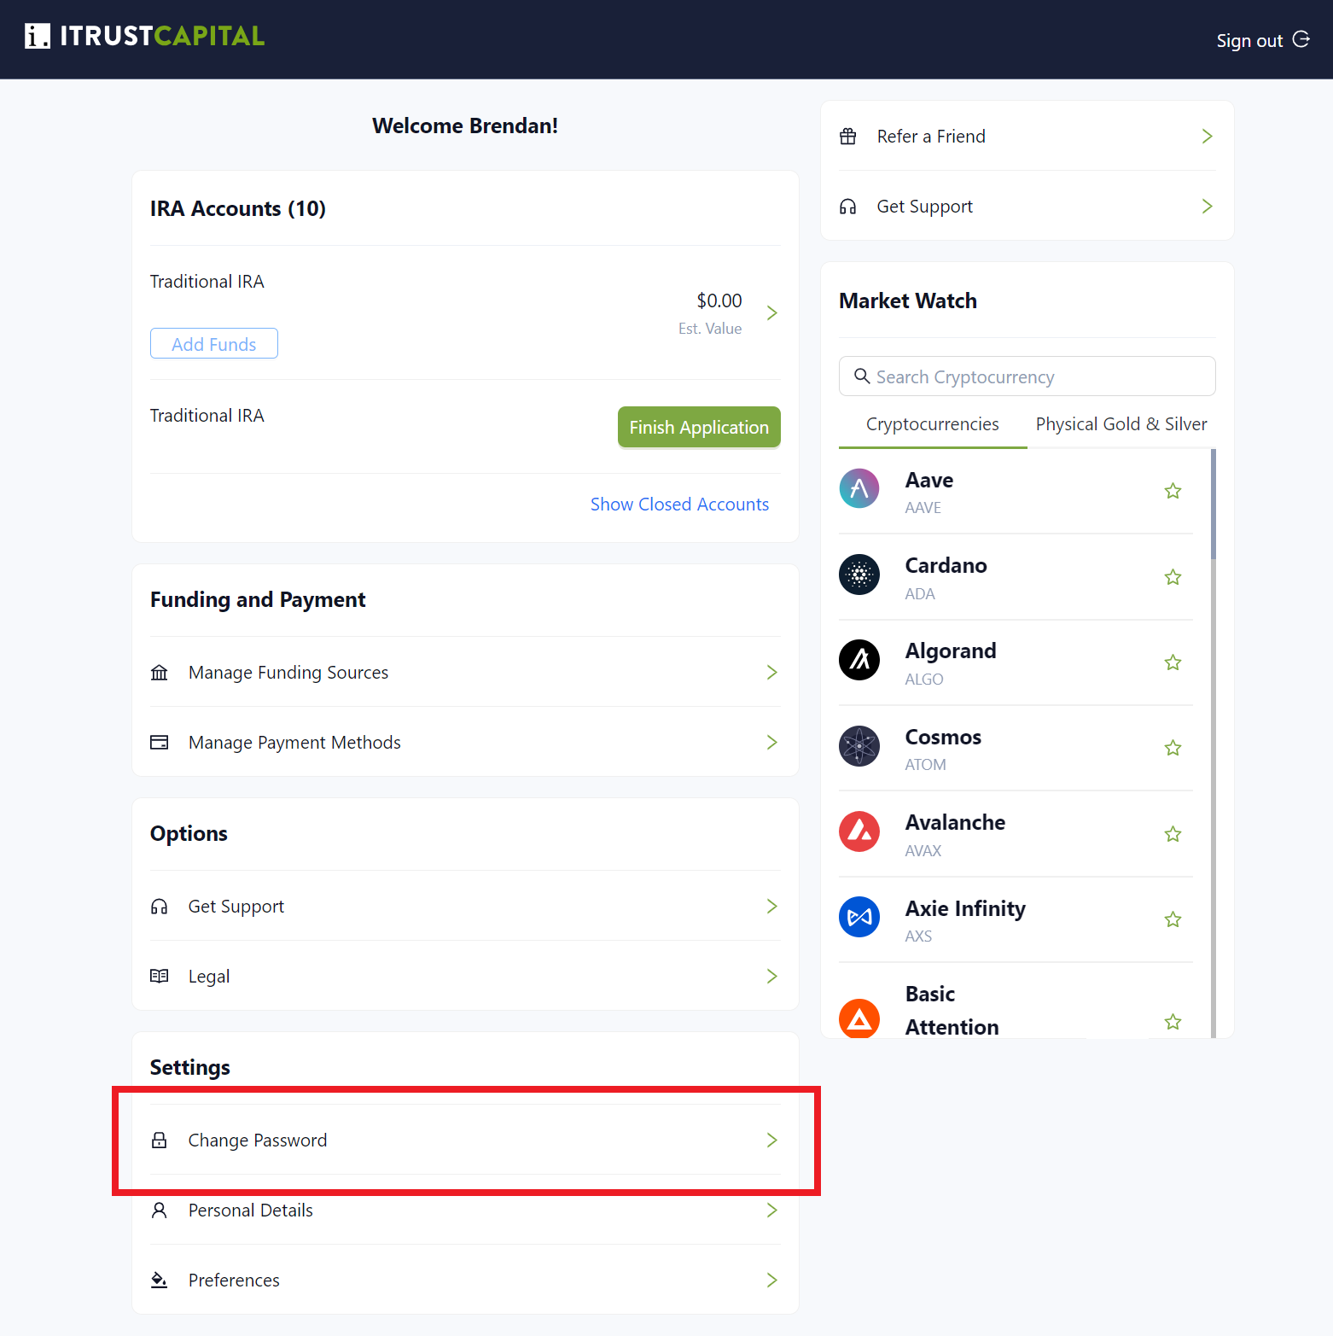Click Show Closed Accounts link
This screenshot has height=1336, width=1333.
(x=679, y=505)
